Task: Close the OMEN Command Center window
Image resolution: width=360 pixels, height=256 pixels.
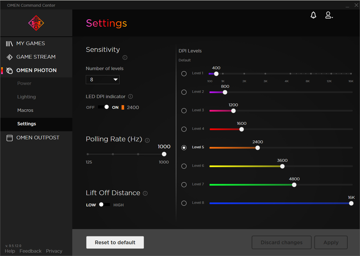Action: pyautogui.click(x=356, y=5)
